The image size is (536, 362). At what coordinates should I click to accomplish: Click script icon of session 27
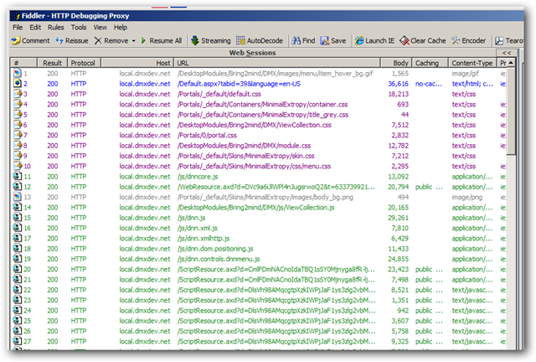tap(17, 341)
